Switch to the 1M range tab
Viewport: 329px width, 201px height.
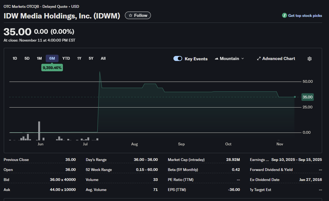[39, 58]
